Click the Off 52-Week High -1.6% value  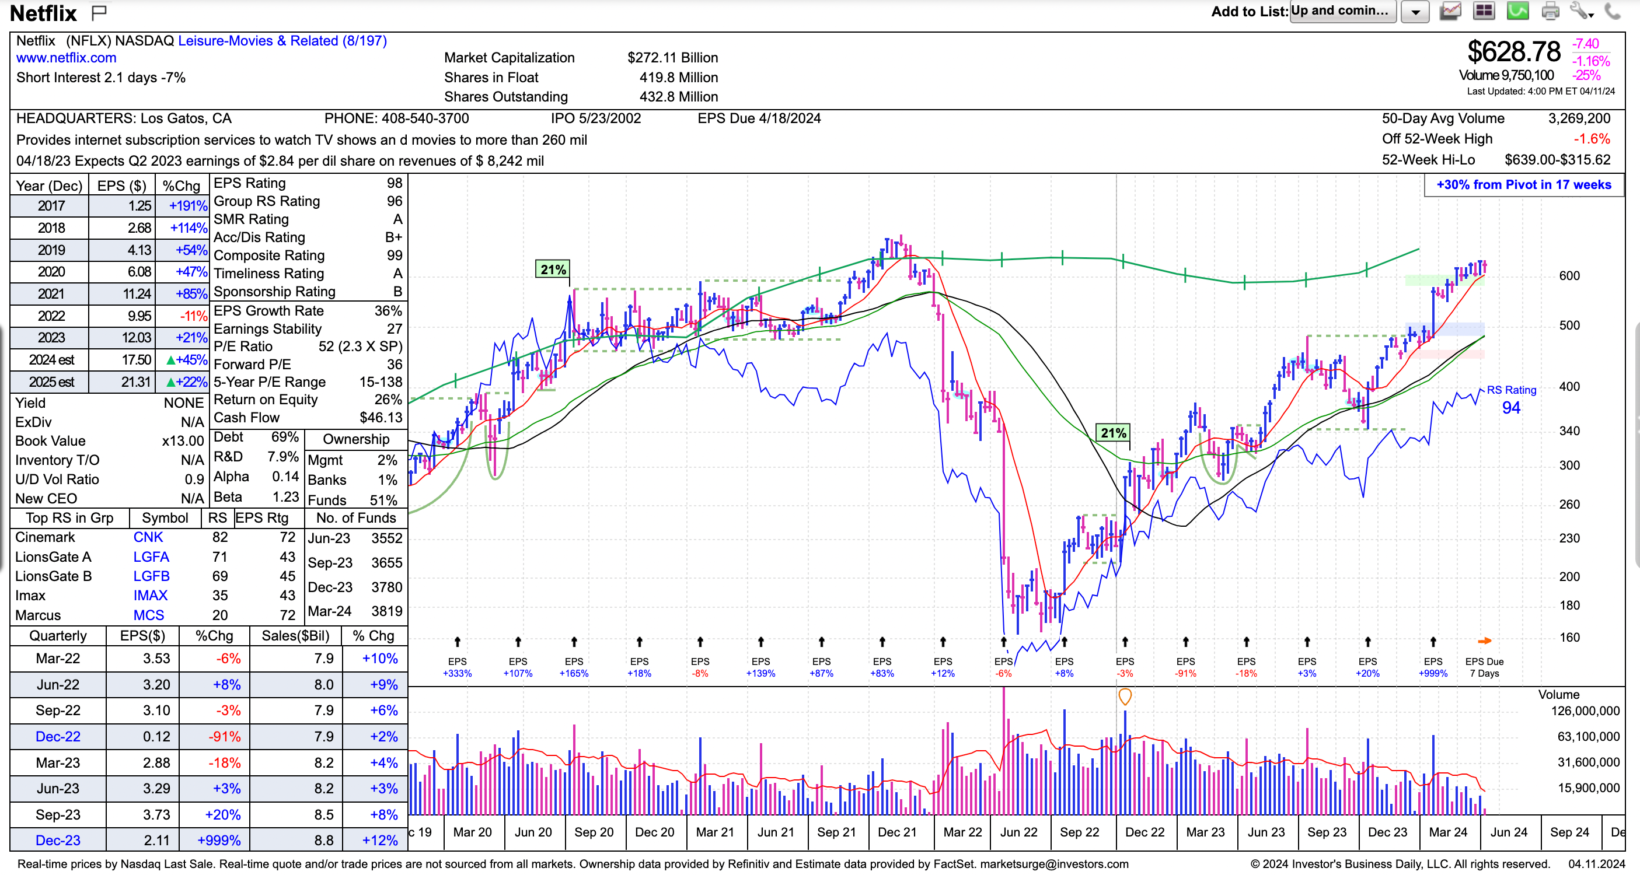1592,139
